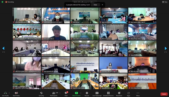Click the 348 participants count
This screenshot has height=97, width=169.
(x=57, y=93)
